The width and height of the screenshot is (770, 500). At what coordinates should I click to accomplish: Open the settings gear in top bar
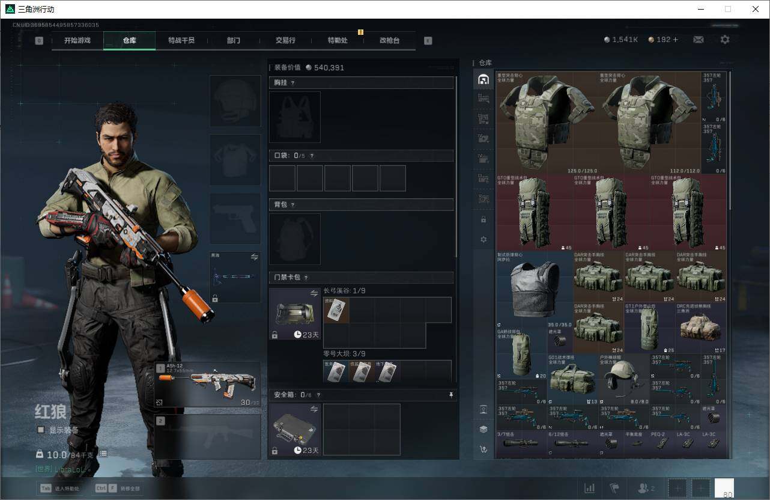point(725,40)
